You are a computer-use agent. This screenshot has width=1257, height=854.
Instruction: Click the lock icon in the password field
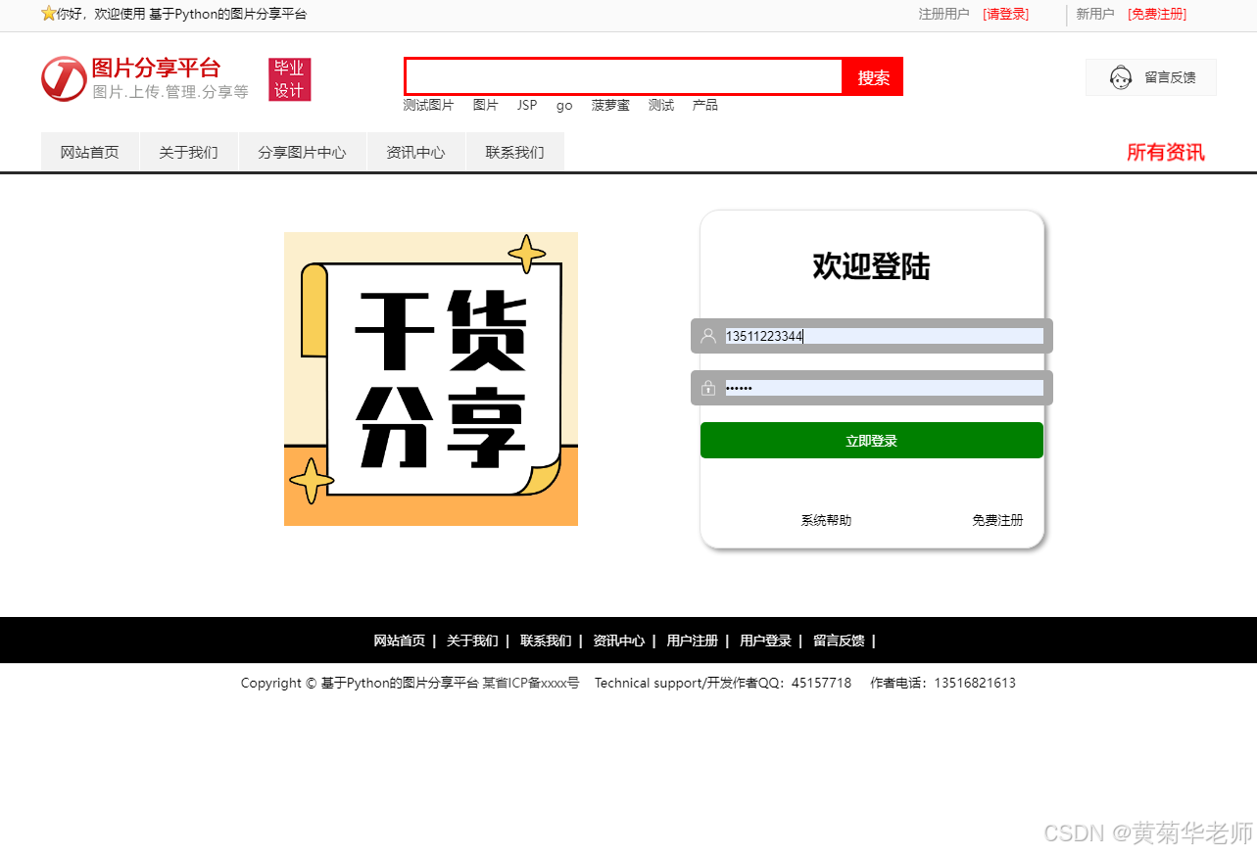(x=708, y=388)
